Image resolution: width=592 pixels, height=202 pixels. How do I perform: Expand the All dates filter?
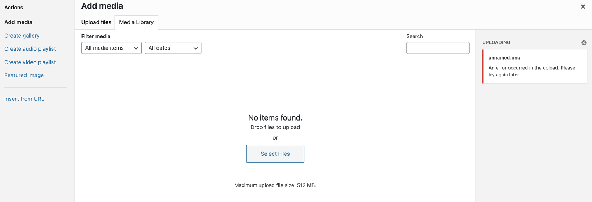pyautogui.click(x=173, y=48)
